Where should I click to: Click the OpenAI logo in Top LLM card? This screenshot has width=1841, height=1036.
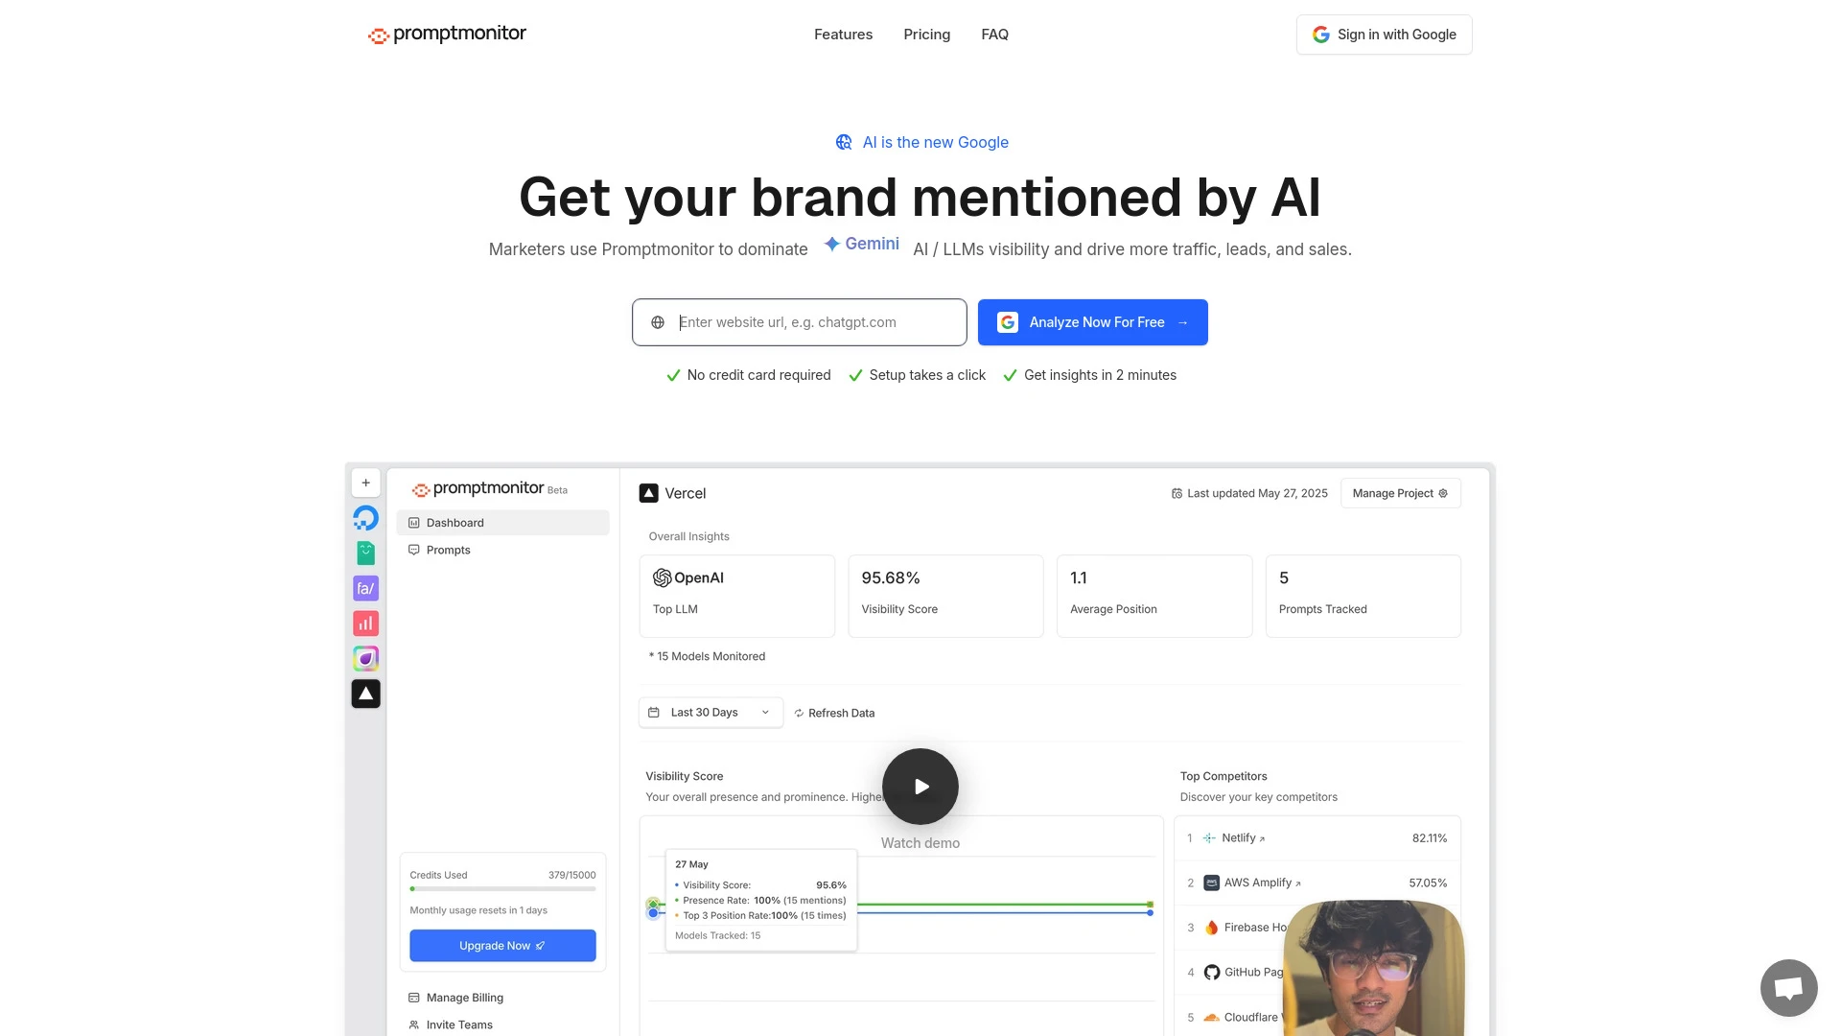coord(663,577)
